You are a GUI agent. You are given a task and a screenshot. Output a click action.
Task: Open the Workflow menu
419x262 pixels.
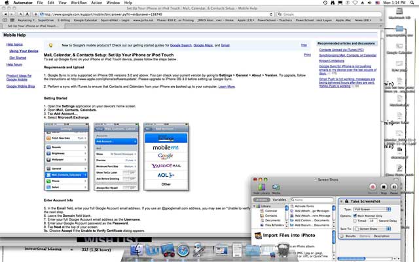point(77,3)
